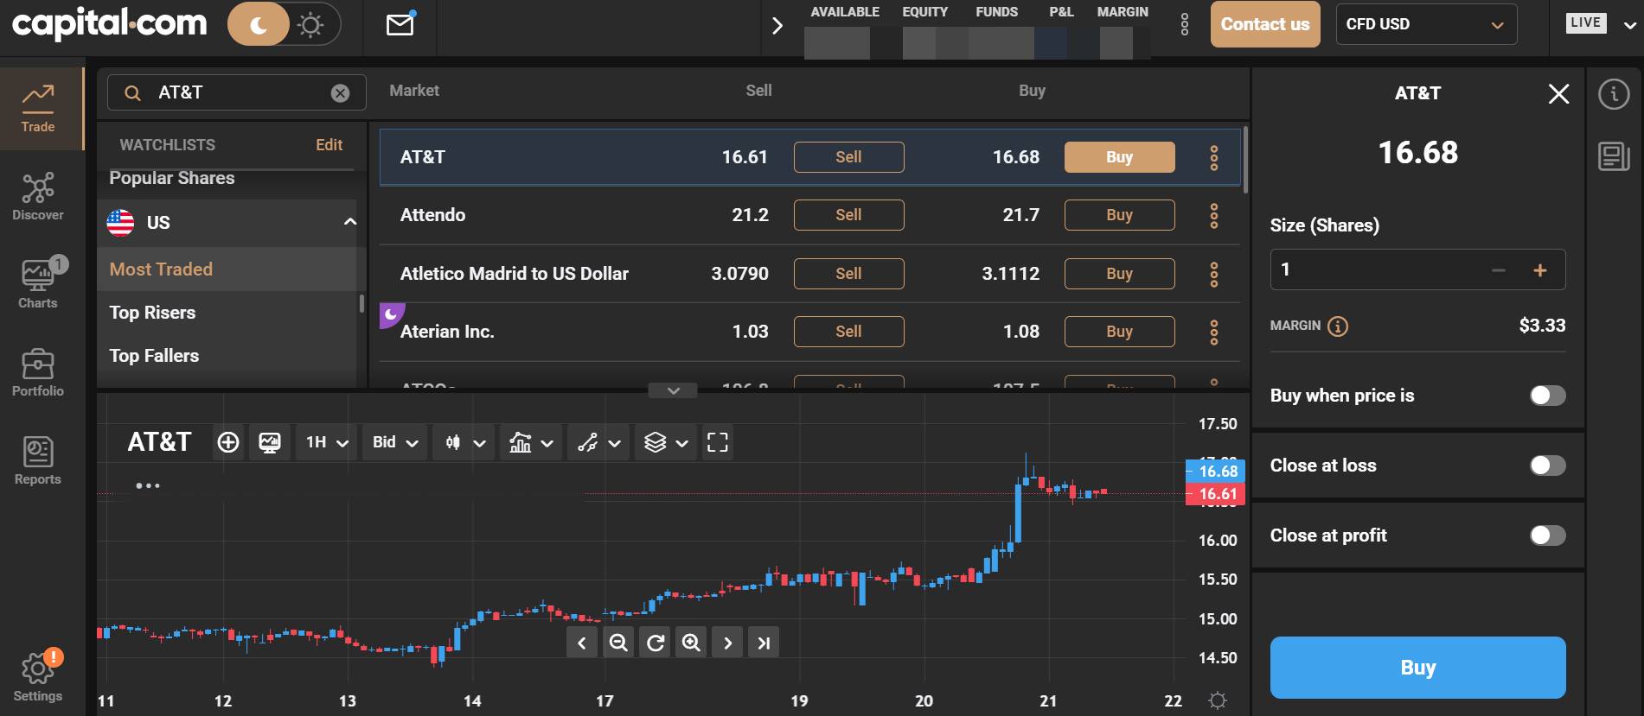Toggle Buy when price is switch
This screenshot has width=1644, height=716.
1547,396
